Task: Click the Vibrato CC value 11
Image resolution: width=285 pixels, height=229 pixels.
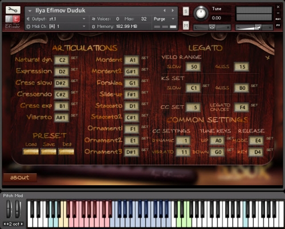Action: pyautogui.click(x=183, y=152)
